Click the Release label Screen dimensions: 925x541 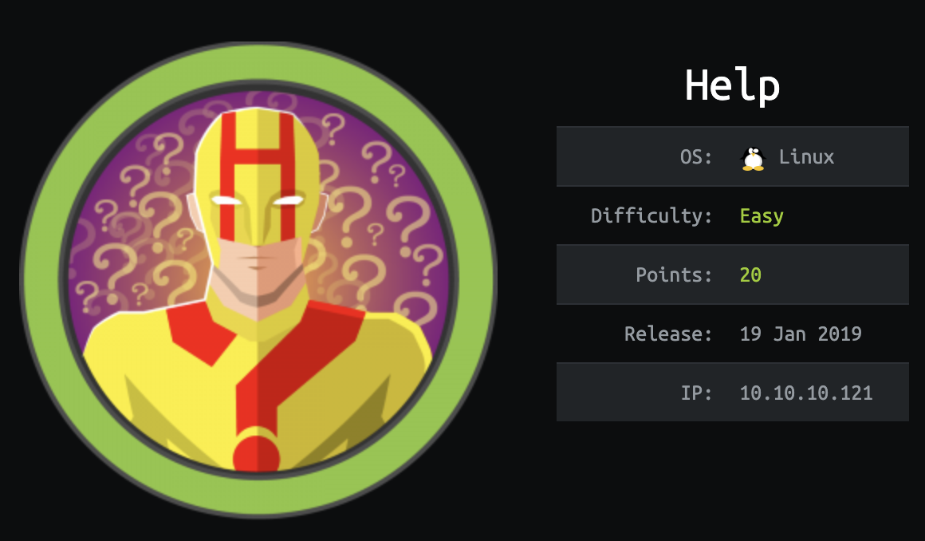tap(668, 334)
